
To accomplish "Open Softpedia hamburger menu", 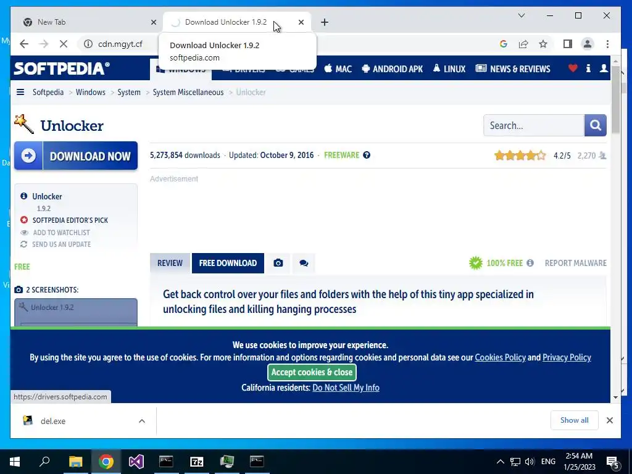I will 20,93.
